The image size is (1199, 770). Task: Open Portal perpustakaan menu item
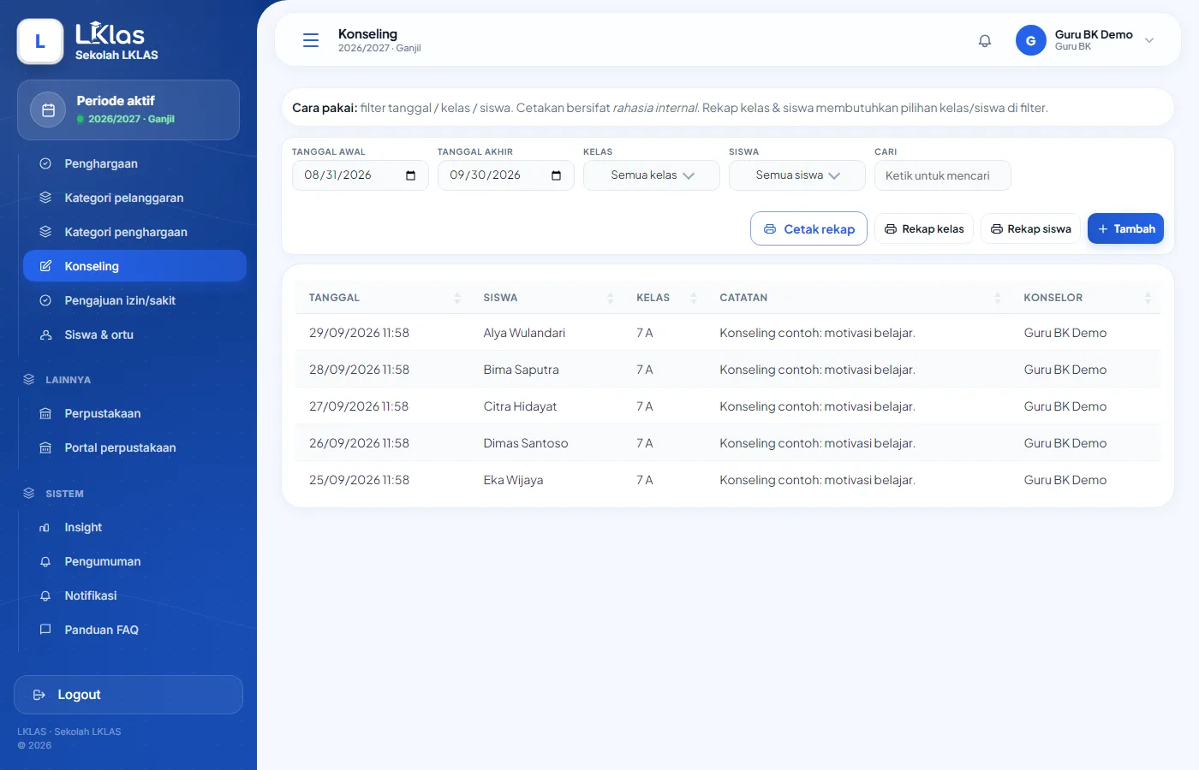[x=134, y=447]
